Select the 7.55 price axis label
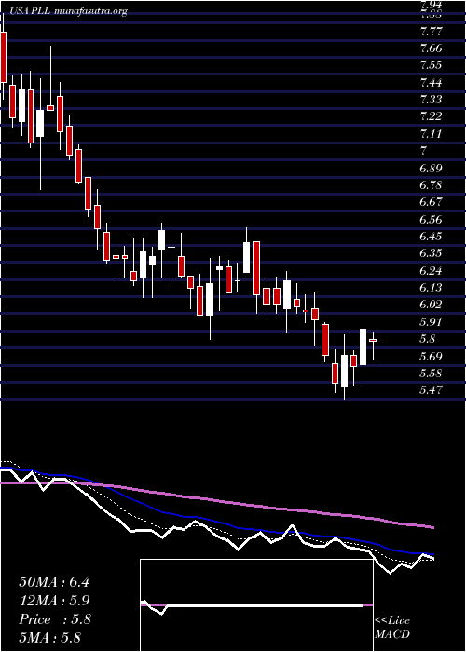The height and width of the screenshot is (652, 466). (x=431, y=65)
